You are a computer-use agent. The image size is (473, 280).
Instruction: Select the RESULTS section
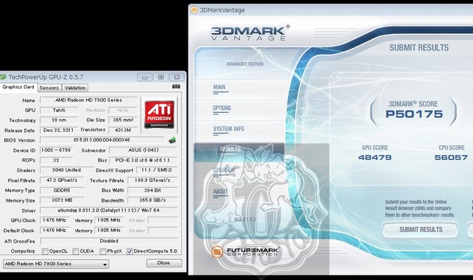tap(230, 150)
